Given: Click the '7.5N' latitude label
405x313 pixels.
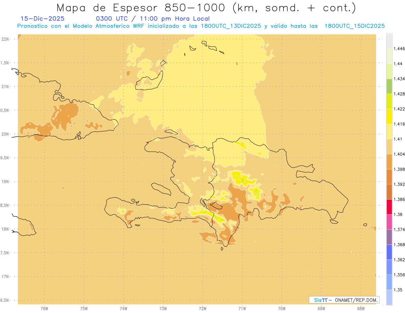Looking at the screenshot, I should pyautogui.click(x=5, y=253).
